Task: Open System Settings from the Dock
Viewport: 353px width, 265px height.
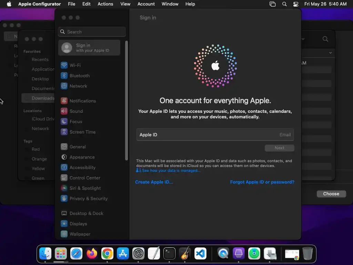Action: (x=138, y=254)
